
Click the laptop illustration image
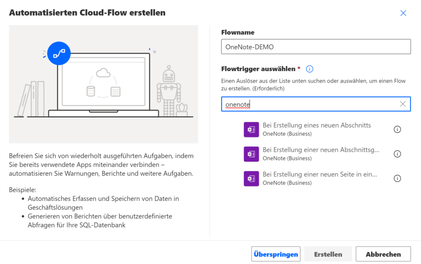point(104,85)
